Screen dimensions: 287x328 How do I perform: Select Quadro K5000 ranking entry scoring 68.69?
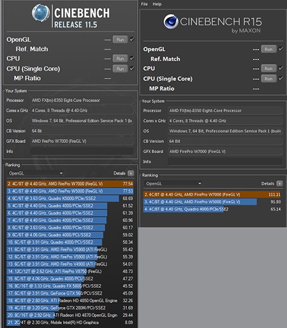[x=70, y=198]
